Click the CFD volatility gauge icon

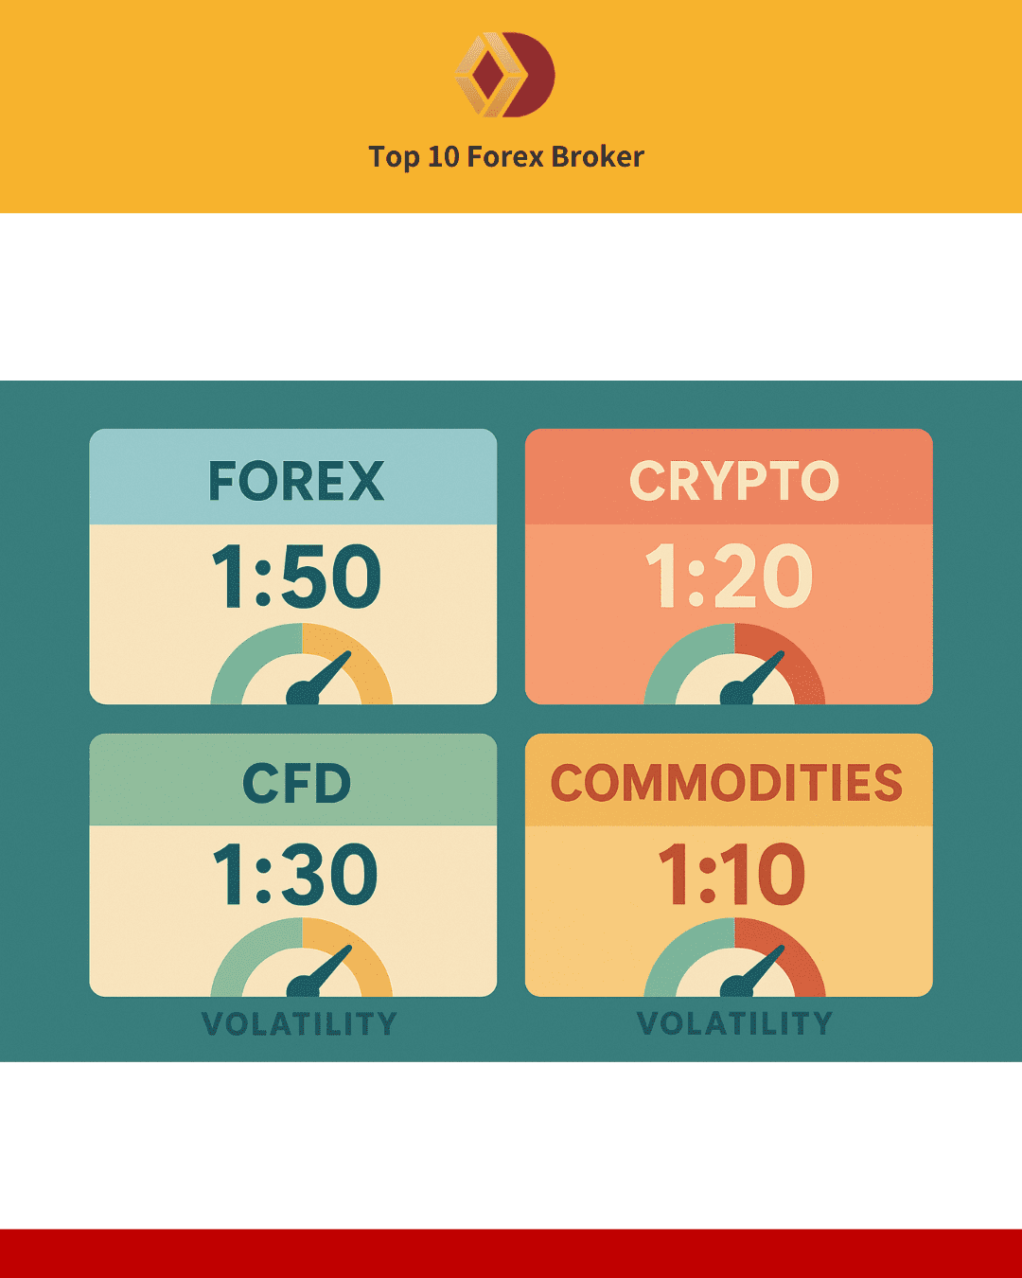pos(302,962)
